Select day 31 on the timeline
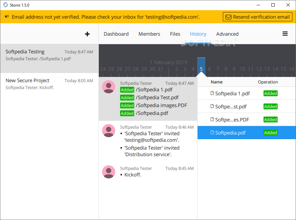The width and height of the screenshot is (296, 220). point(160,69)
